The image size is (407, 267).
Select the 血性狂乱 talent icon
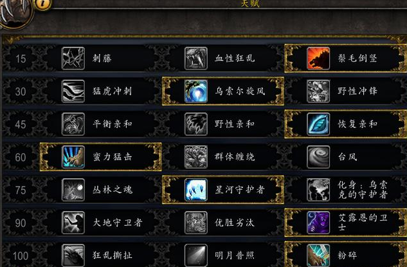coord(196,58)
